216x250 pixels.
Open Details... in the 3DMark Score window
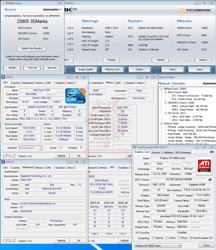tap(13, 68)
